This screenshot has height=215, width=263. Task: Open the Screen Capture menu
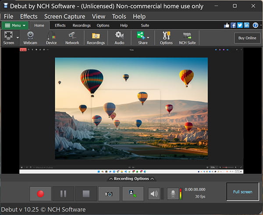tap(64, 16)
